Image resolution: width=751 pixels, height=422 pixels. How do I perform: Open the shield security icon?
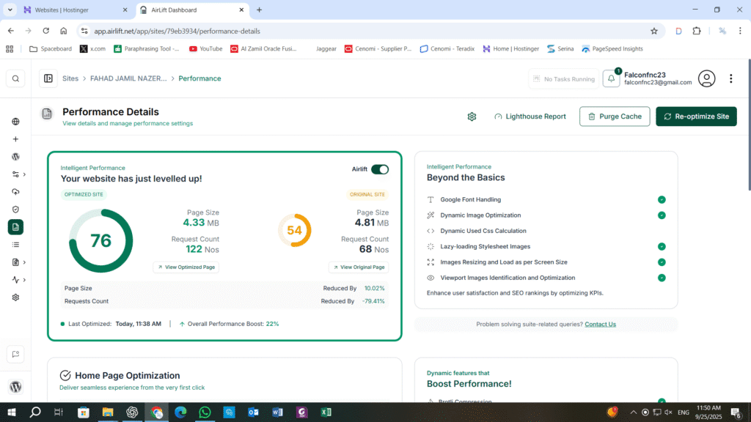pyautogui.click(x=15, y=210)
